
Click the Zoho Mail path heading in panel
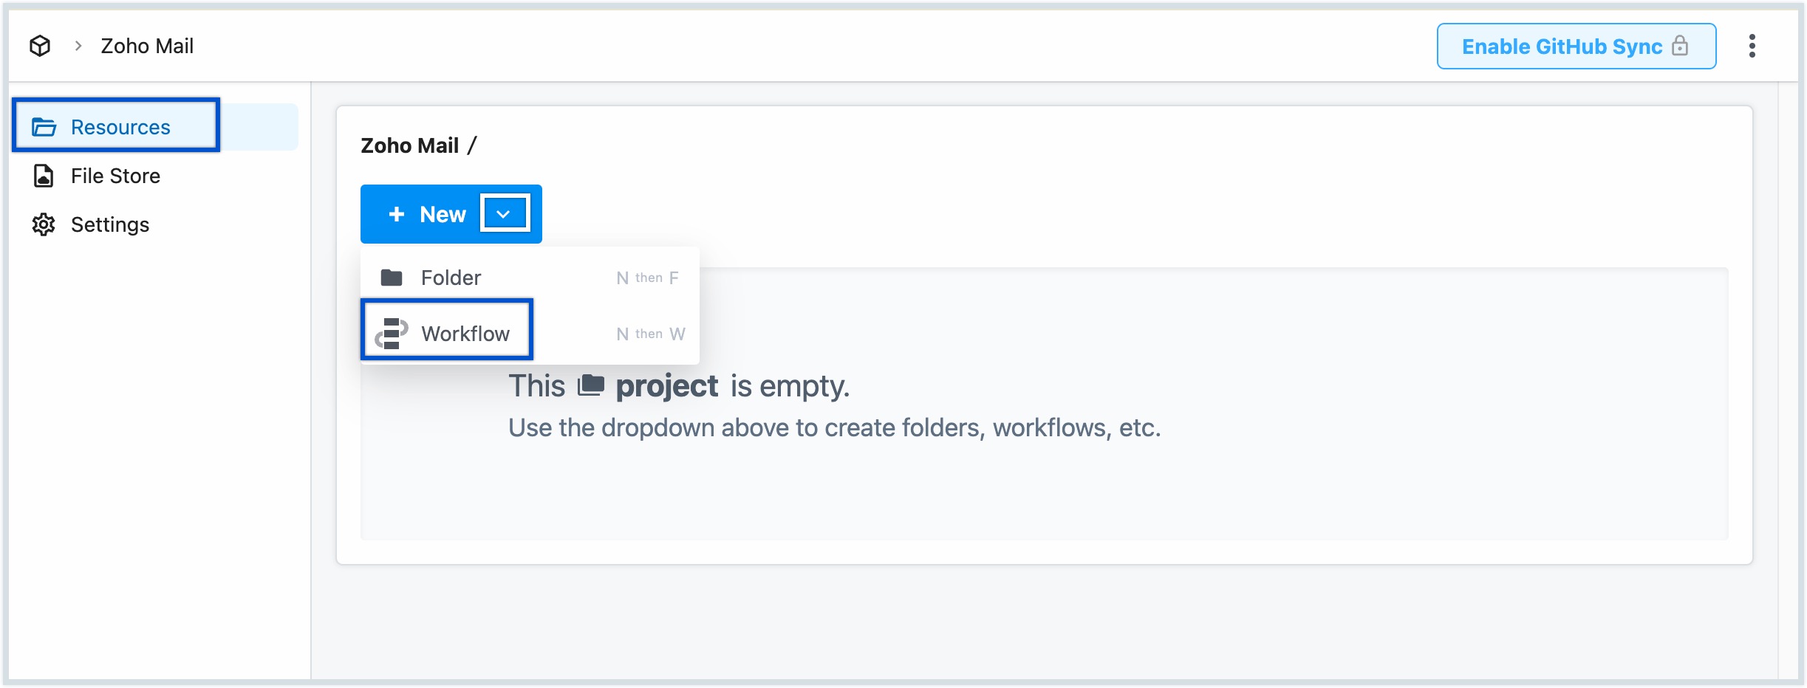pyautogui.click(x=410, y=145)
